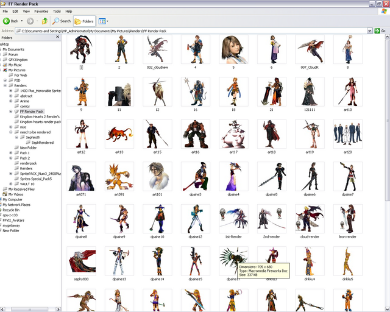Select the GFX Kingdom folder
The image size is (390, 312).
(x=18, y=60)
